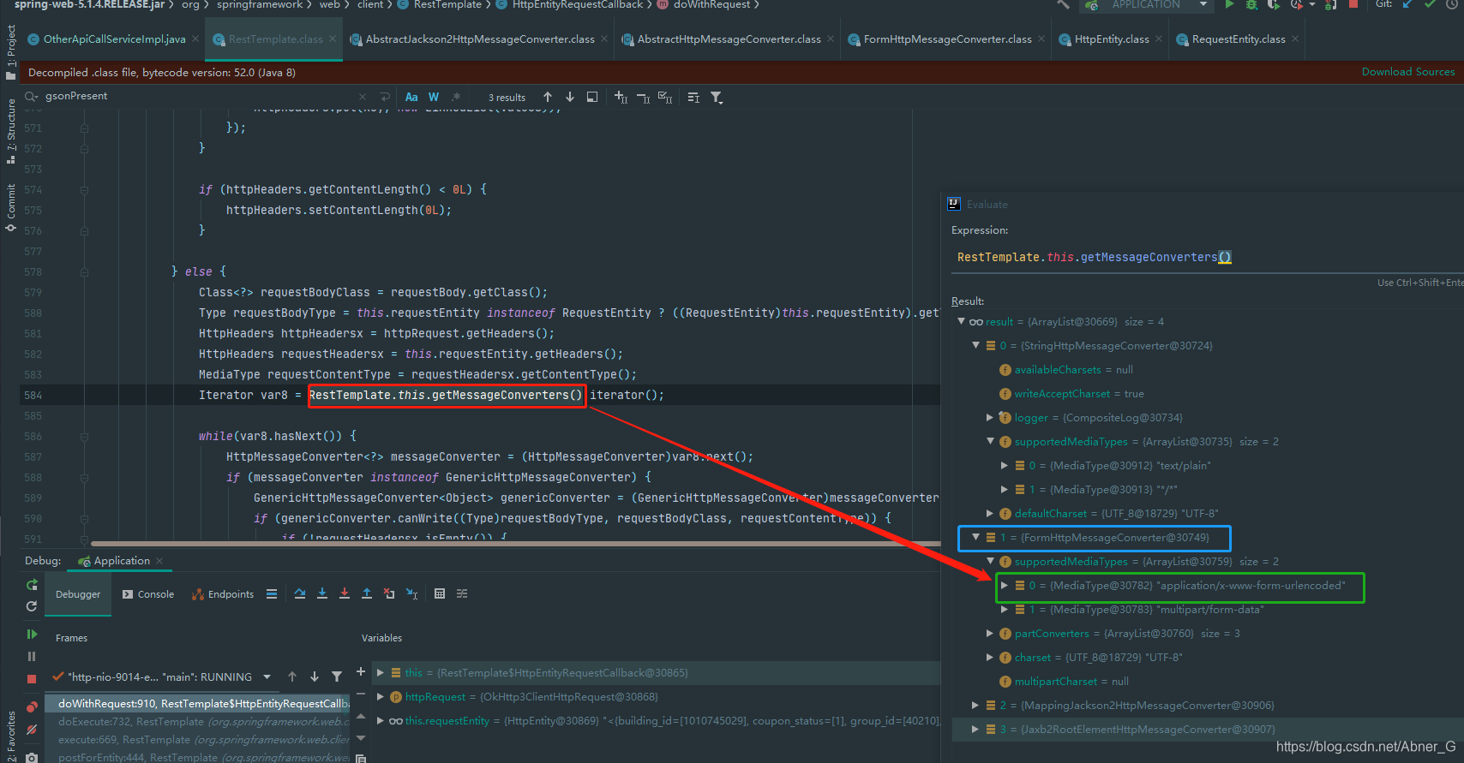The height and width of the screenshot is (763, 1464).
Task: Add a new watch with the plus icon
Action: [361, 671]
